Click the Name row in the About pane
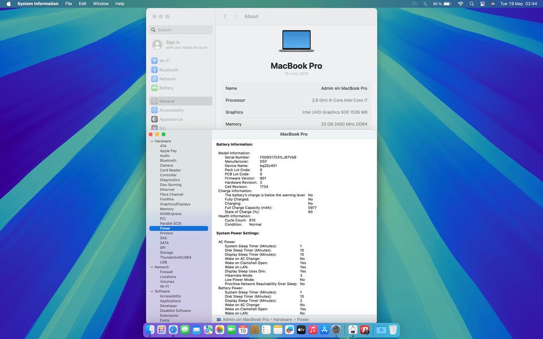 [296, 88]
